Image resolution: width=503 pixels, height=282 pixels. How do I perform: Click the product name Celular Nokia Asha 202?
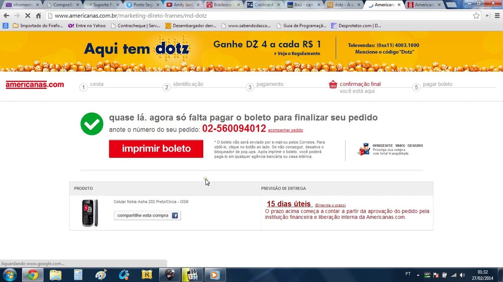tap(151, 202)
